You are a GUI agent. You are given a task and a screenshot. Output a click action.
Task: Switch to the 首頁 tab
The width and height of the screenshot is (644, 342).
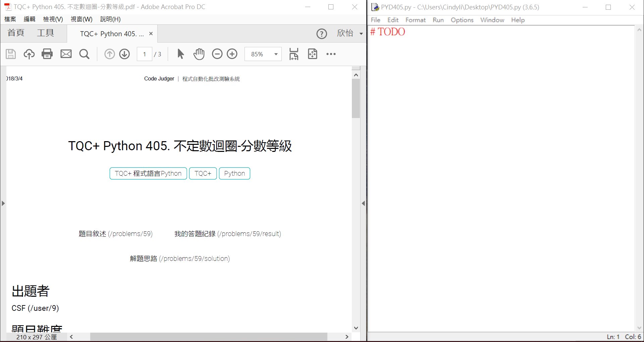pyautogui.click(x=16, y=33)
